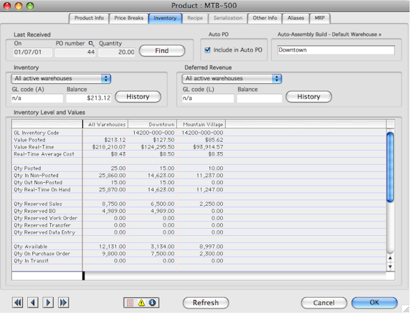The height and width of the screenshot is (314, 410).
Task: Select the Qty In Transit row label
Action: 31,261
